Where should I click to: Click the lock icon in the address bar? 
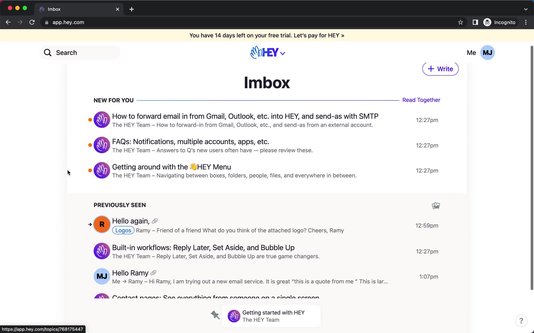pos(47,22)
